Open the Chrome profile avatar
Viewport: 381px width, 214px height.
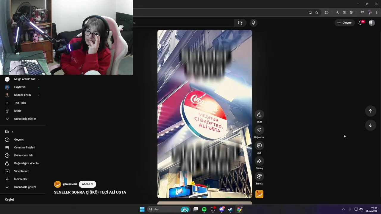click(370, 12)
